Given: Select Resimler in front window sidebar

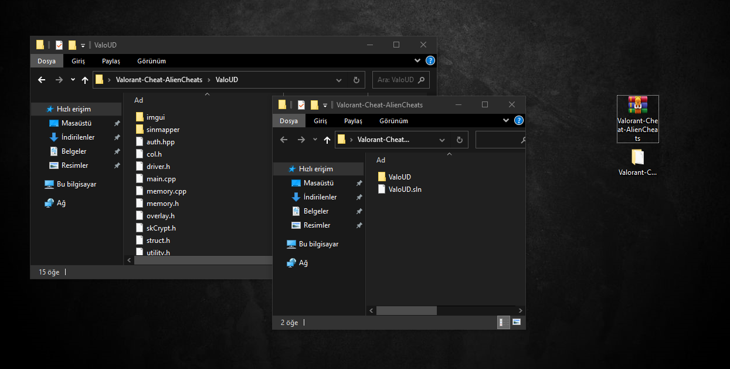Looking at the screenshot, I should (318, 225).
